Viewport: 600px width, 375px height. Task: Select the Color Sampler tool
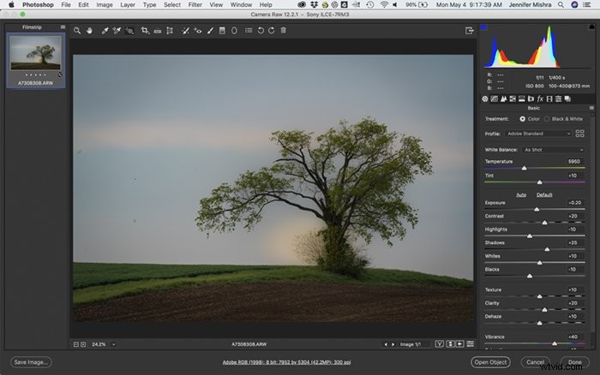117,31
